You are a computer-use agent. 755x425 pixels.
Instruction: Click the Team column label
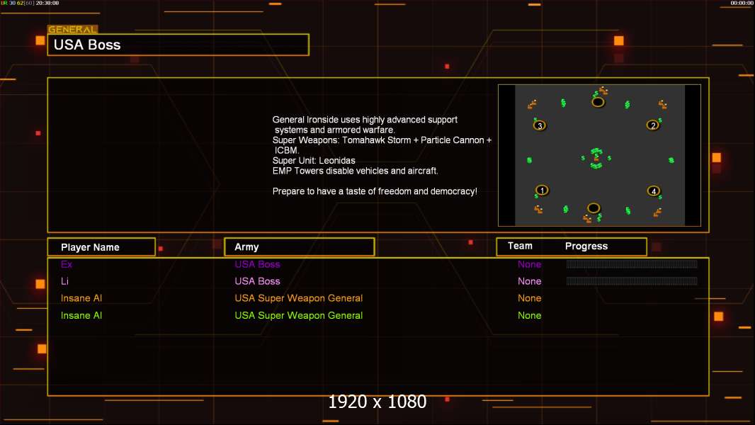tap(520, 246)
